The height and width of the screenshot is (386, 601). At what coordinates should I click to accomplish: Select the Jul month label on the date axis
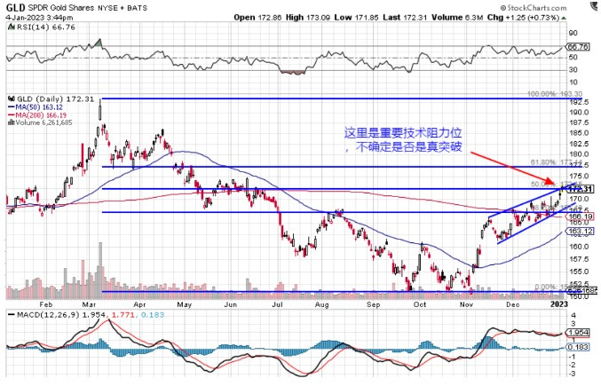click(x=278, y=303)
